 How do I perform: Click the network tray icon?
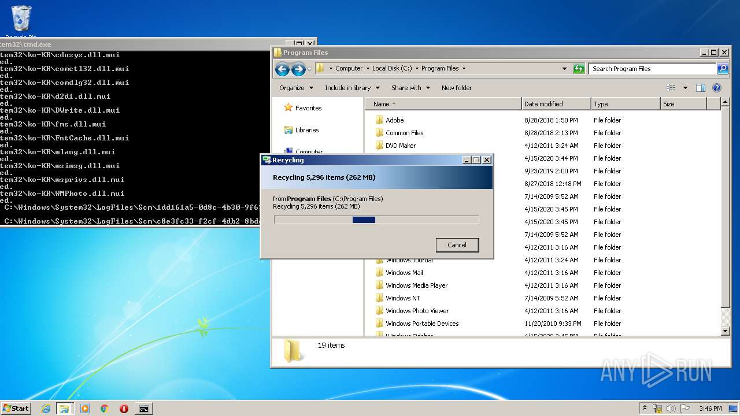[x=657, y=408]
